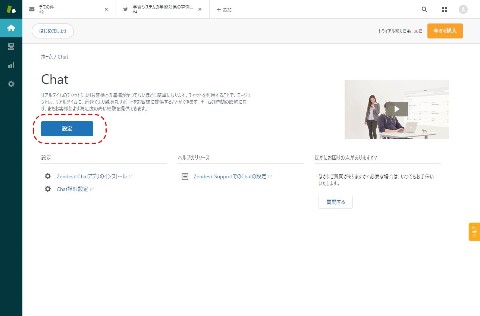This screenshot has height=316, width=480.
Task: Open the Chat詳細設定 link
Action: (72, 189)
